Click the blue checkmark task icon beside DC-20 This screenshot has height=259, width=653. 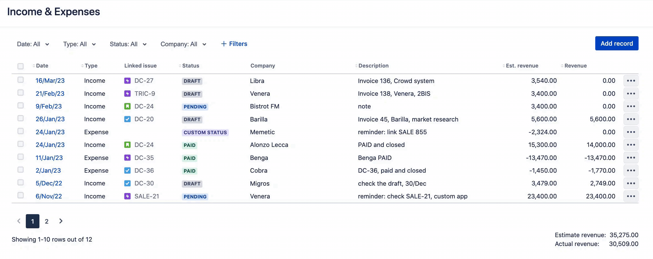[x=127, y=119]
